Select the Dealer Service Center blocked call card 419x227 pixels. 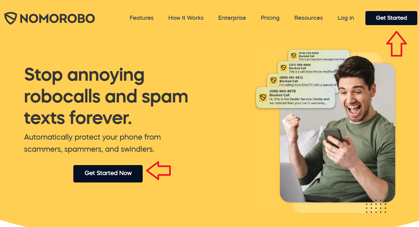[x=295, y=97]
